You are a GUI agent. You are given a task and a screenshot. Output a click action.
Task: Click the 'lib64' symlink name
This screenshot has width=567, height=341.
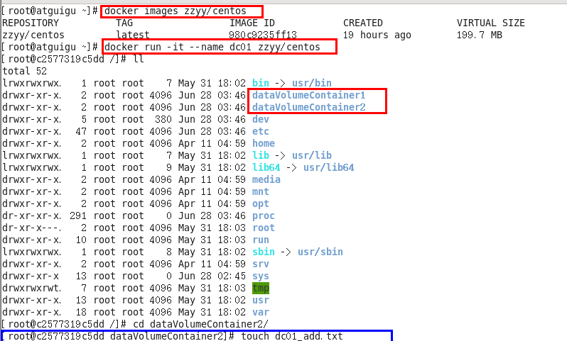click(x=266, y=167)
